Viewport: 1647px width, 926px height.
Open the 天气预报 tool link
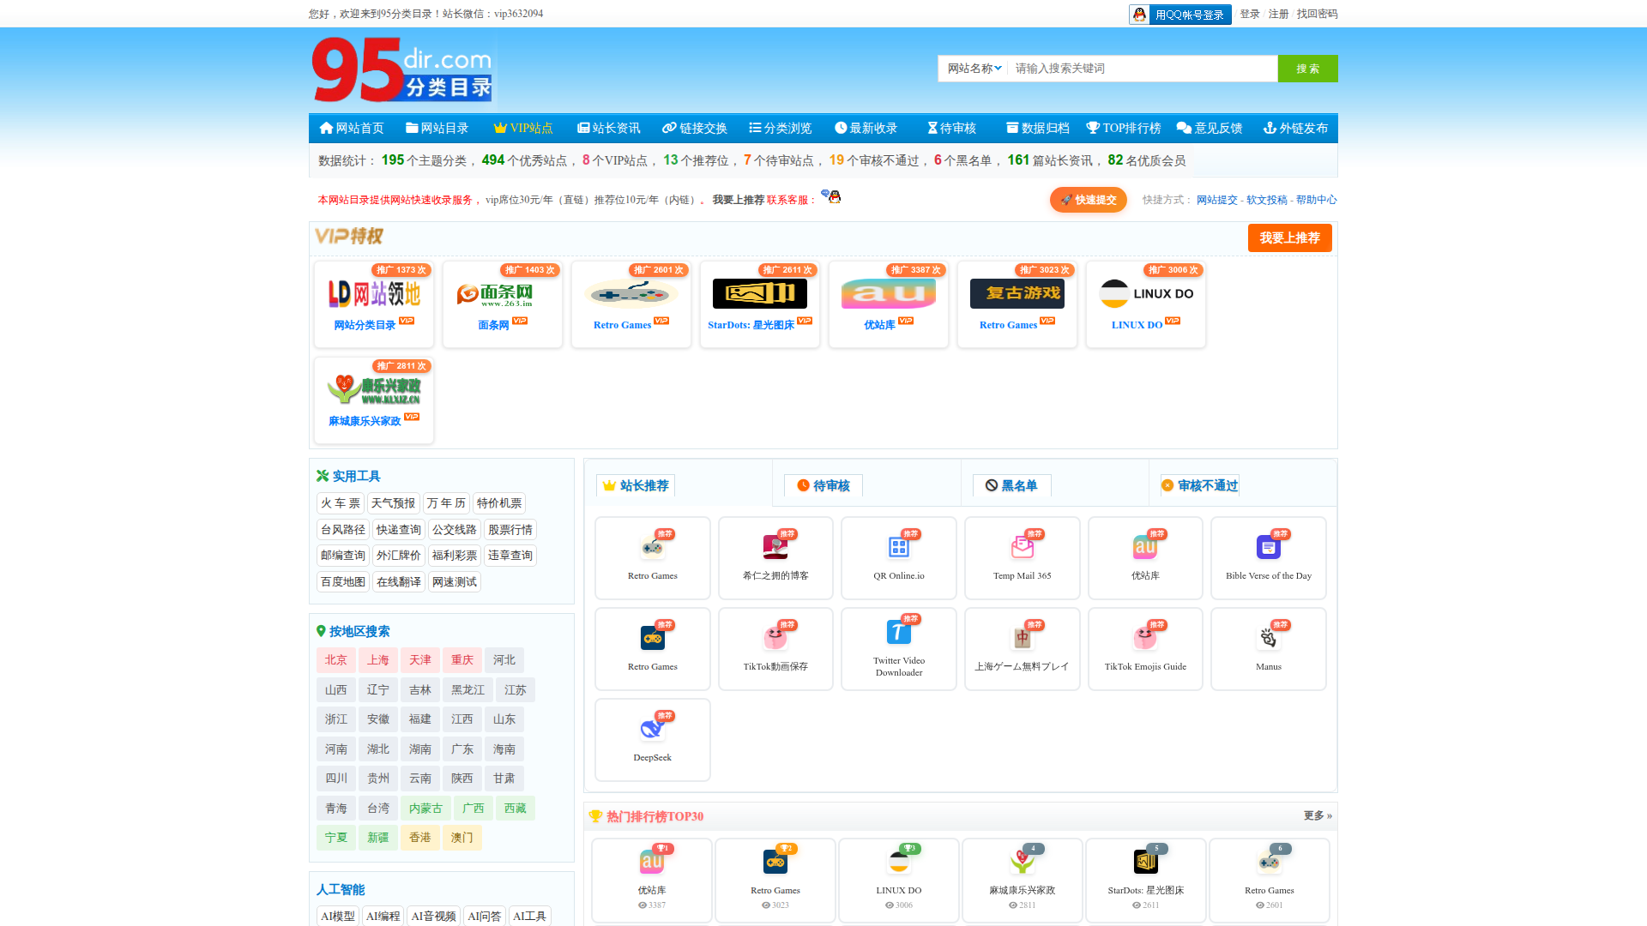tap(393, 503)
